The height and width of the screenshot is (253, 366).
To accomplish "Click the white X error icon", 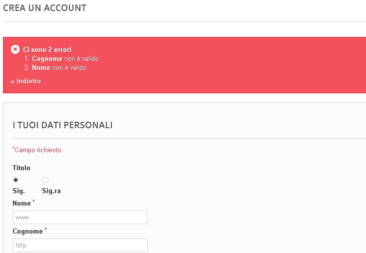I will click(x=15, y=49).
